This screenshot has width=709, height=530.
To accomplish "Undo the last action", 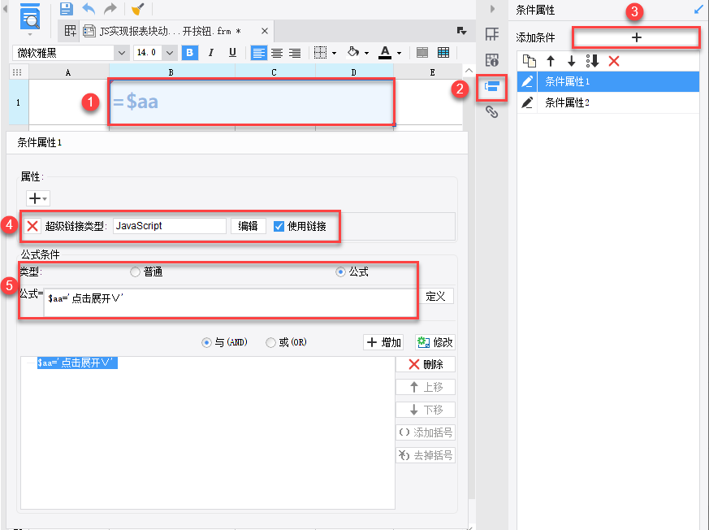I will 89,9.
